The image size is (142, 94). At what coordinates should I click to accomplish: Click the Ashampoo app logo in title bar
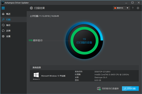[3, 3]
